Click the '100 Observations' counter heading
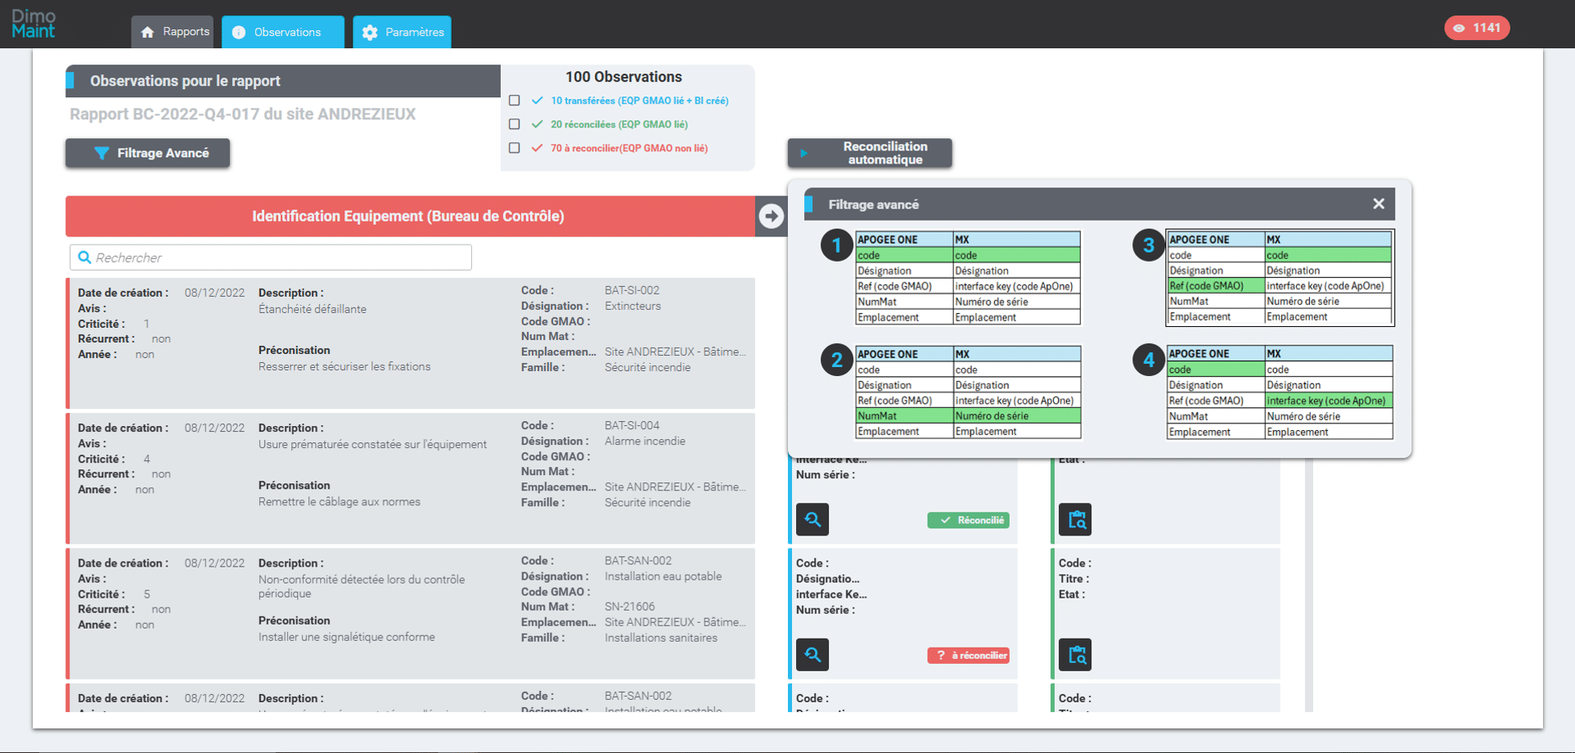This screenshot has width=1575, height=753. pyautogui.click(x=623, y=77)
